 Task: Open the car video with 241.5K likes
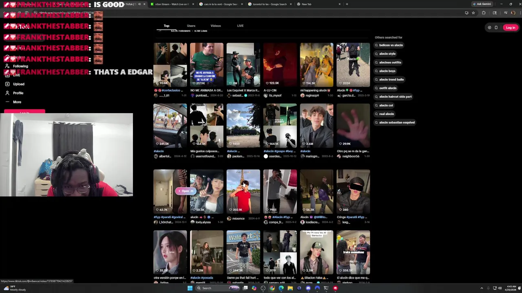pos(170,125)
